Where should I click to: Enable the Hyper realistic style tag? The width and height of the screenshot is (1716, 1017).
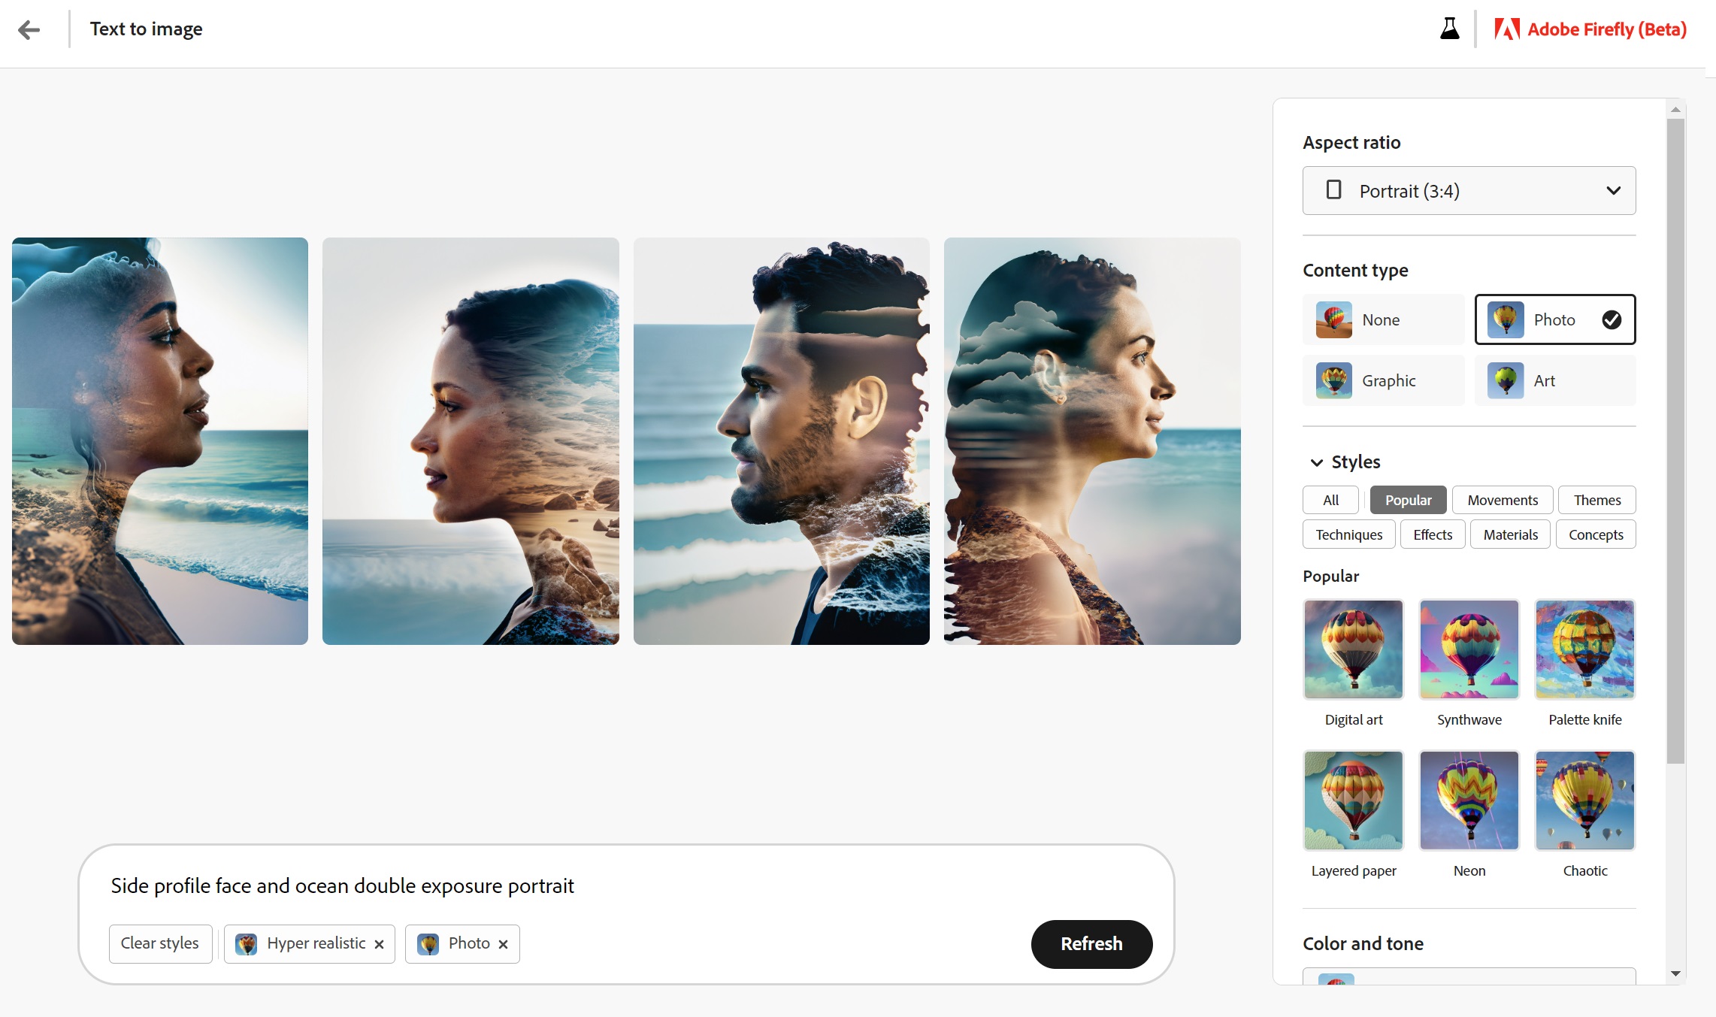tap(309, 943)
